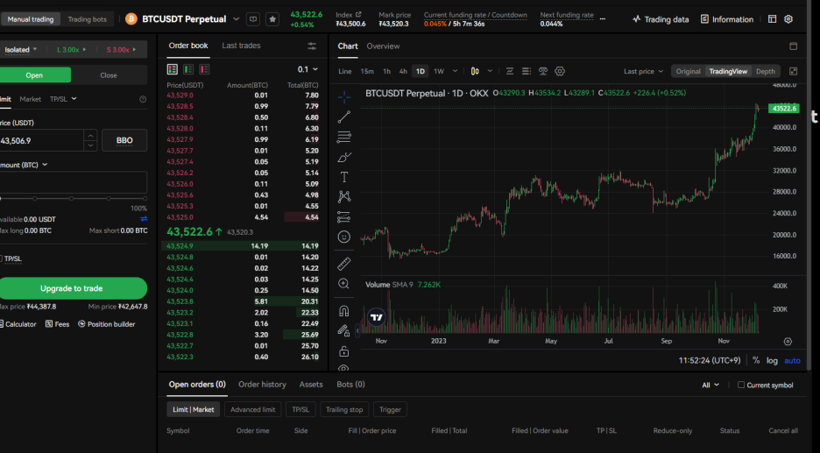Switch to Last trades tab
Screen dimensions: 820x453
tap(241, 46)
